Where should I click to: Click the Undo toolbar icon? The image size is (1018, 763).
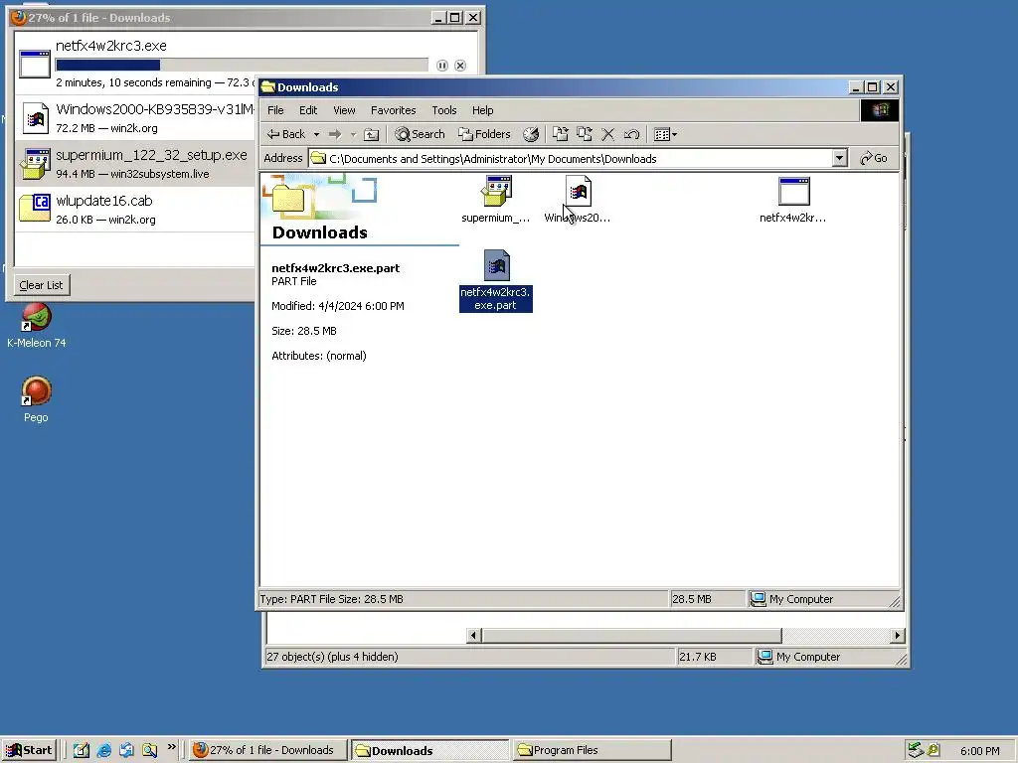pos(631,134)
